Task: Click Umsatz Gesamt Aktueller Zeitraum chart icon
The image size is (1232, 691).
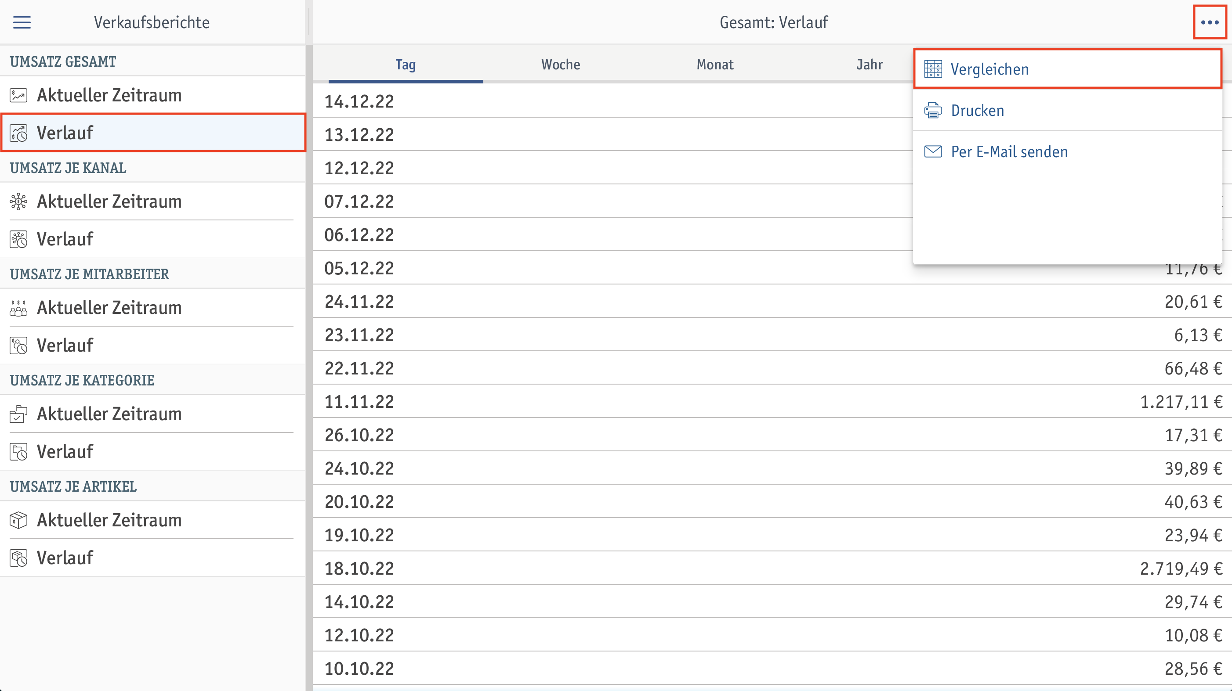Action: click(18, 95)
